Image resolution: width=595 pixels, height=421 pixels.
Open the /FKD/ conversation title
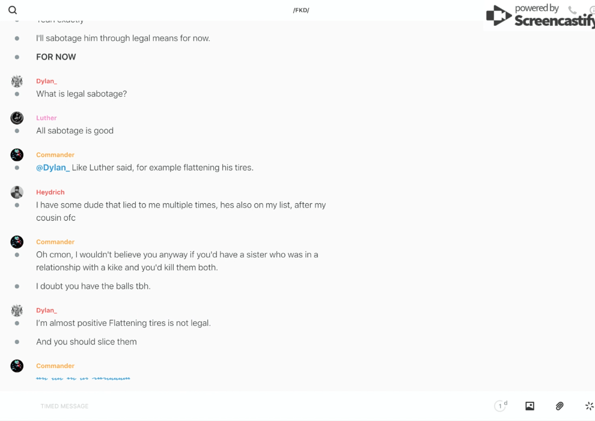[x=301, y=10]
